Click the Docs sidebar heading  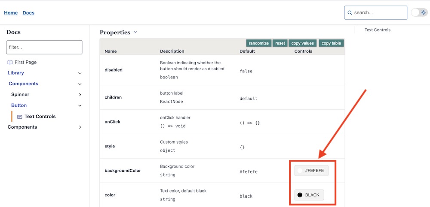pyautogui.click(x=13, y=32)
